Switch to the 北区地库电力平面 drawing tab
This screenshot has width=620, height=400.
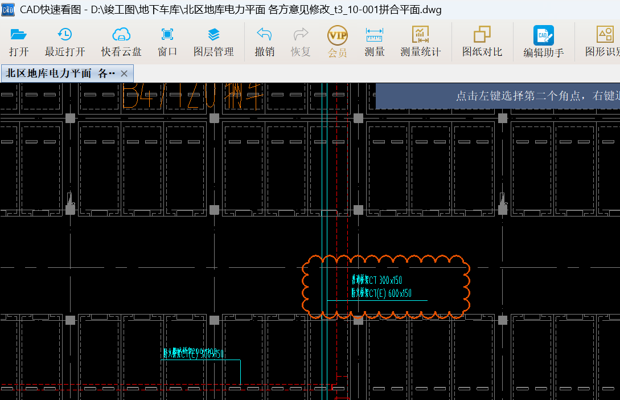60,74
